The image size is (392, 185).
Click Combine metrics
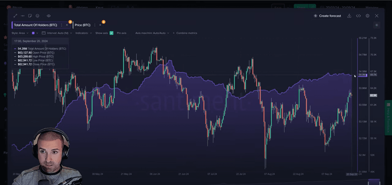(186, 33)
